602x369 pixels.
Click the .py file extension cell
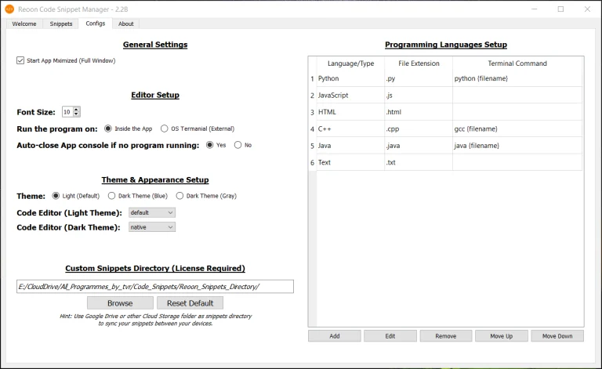pos(419,78)
